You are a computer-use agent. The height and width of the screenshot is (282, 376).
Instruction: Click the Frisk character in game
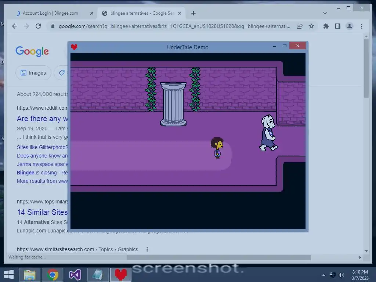pyautogui.click(x=217, y=148)
